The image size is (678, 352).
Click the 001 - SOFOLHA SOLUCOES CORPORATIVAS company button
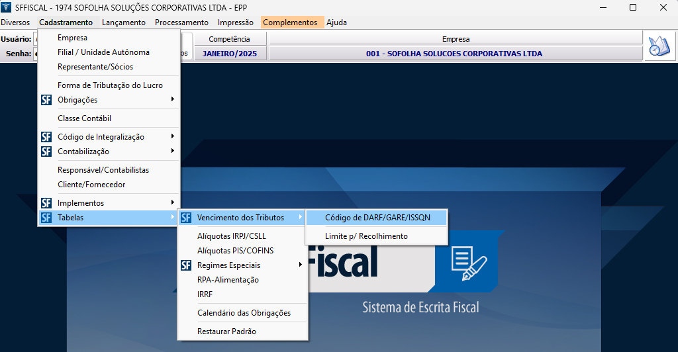(x=456, y=54)
